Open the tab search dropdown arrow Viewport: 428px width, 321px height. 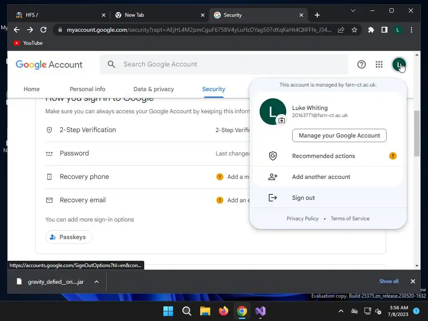[353, 10]
